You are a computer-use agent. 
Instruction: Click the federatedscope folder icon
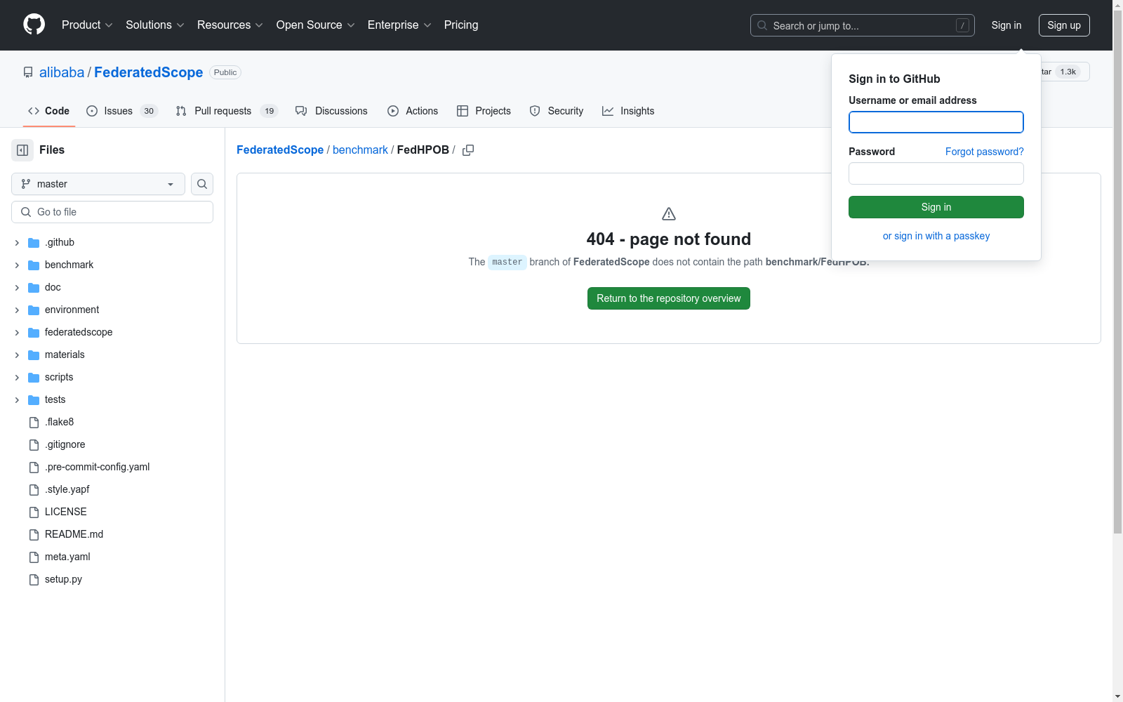pos(34,333)
